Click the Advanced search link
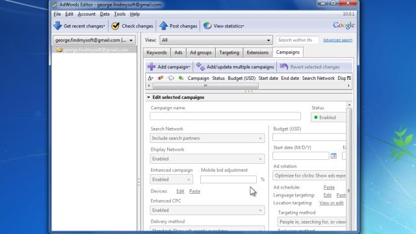416x234 pixels. point(337,40)
